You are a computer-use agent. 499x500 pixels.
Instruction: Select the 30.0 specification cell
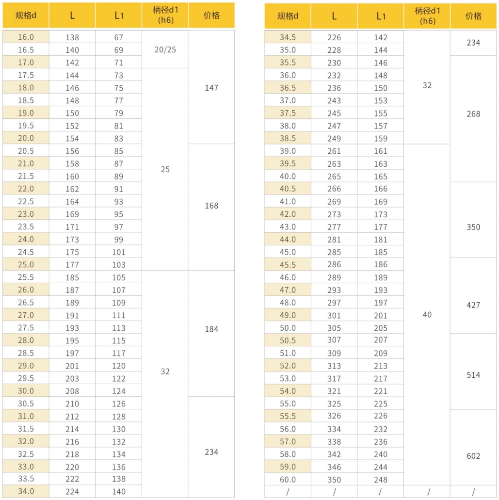(x=26, y=391)
